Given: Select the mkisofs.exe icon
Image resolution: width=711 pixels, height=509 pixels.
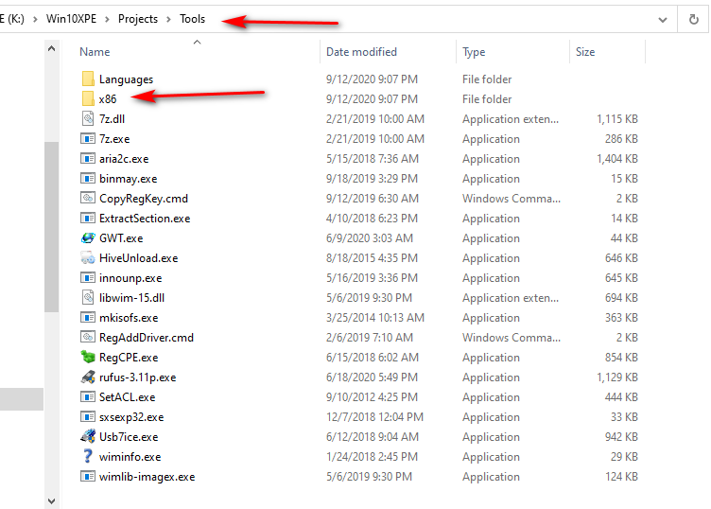Looking at the screenshot, I should click(88, 318).
